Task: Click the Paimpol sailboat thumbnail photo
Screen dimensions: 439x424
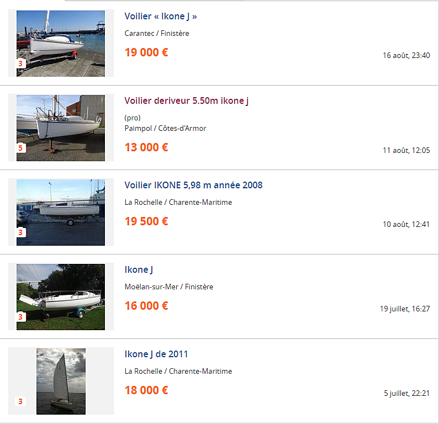Action: [61, 128]
